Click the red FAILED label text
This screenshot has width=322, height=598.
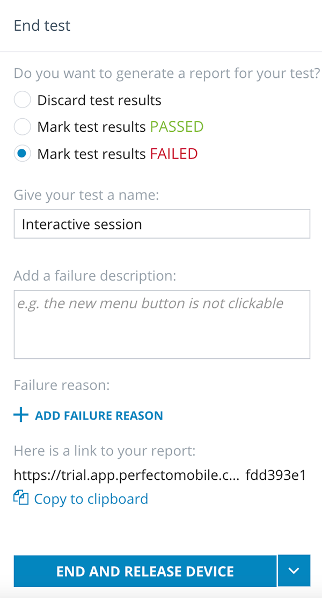[x=174, y=154]
